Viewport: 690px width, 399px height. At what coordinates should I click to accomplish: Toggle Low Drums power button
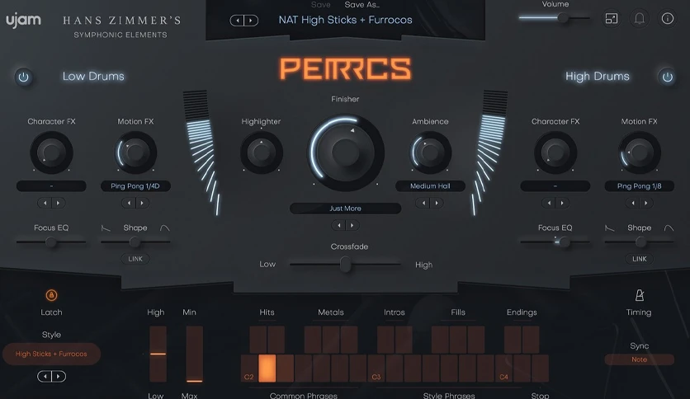point(23,77)
